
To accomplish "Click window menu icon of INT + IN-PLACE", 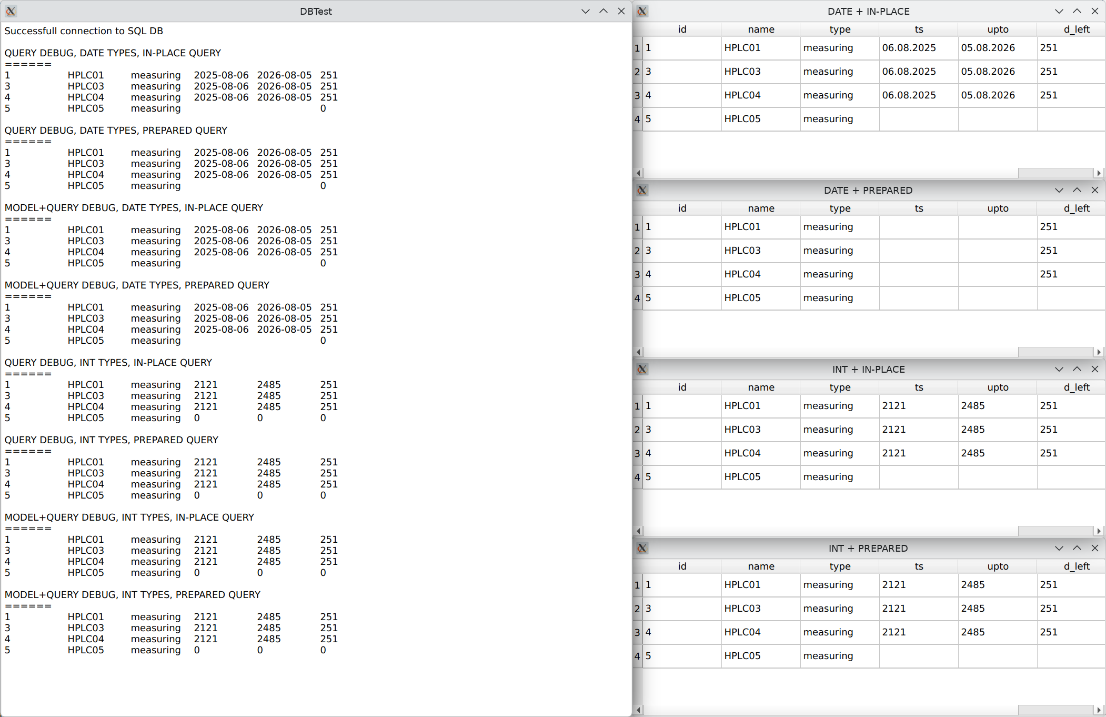I will [x=642, y=369].
